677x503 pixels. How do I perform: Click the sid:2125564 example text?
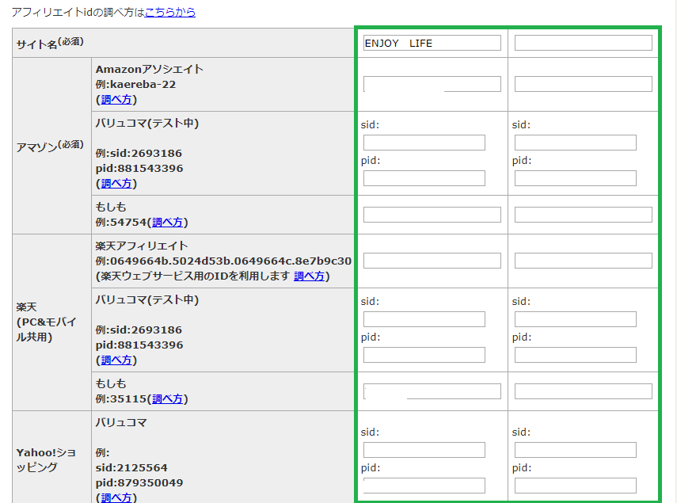[131, 467]
